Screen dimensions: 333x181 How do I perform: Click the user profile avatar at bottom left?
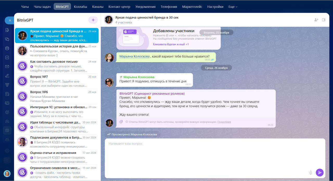click(7, 173)
